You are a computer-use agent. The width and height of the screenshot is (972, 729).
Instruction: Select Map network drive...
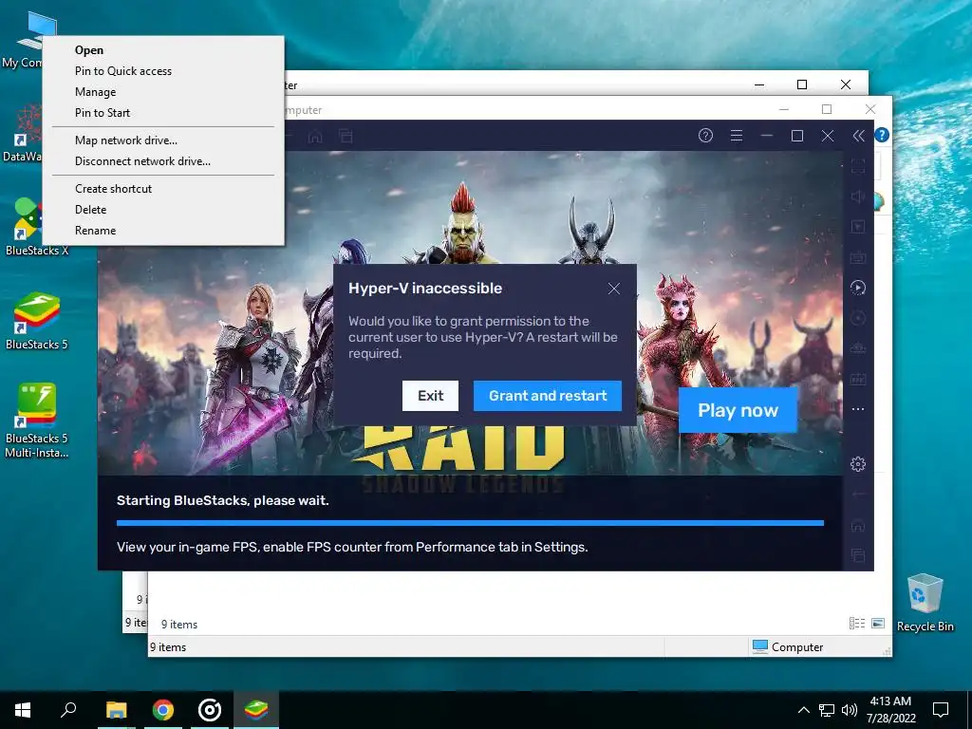pos(163,140)
